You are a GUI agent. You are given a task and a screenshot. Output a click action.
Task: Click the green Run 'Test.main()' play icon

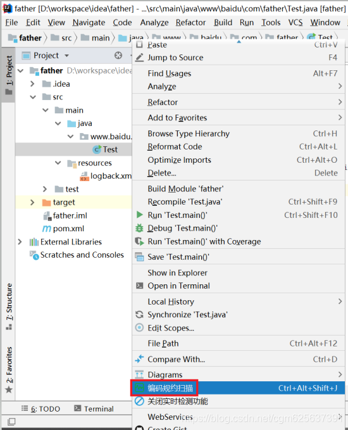pyautogui.click(x=139, y=215)
